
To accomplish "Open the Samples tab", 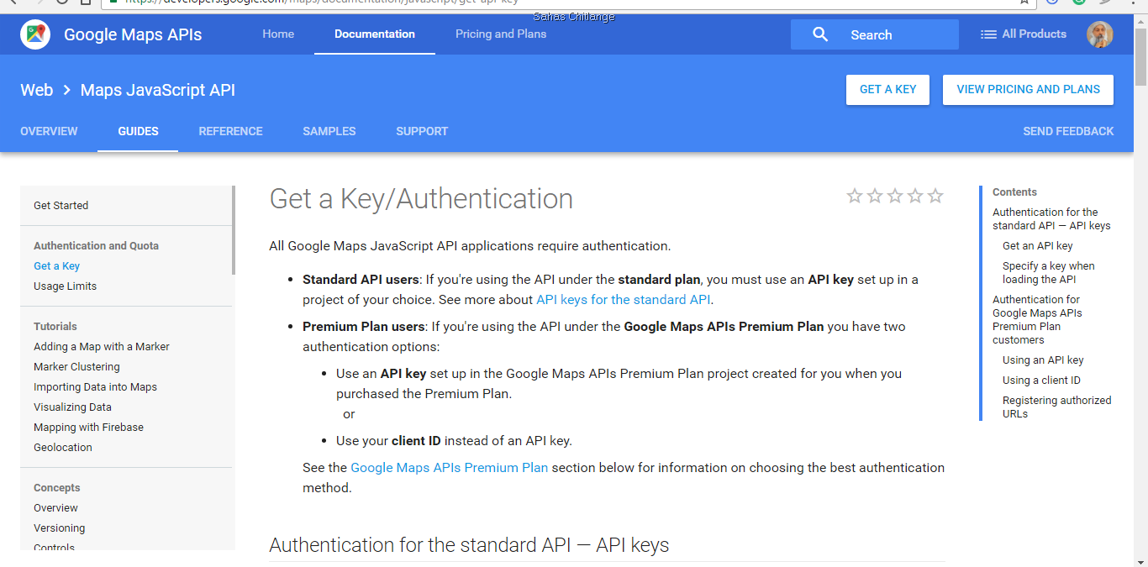I will 329,131.
